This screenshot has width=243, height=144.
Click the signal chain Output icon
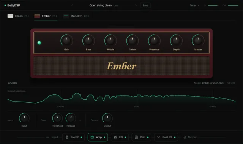[184, 137]
